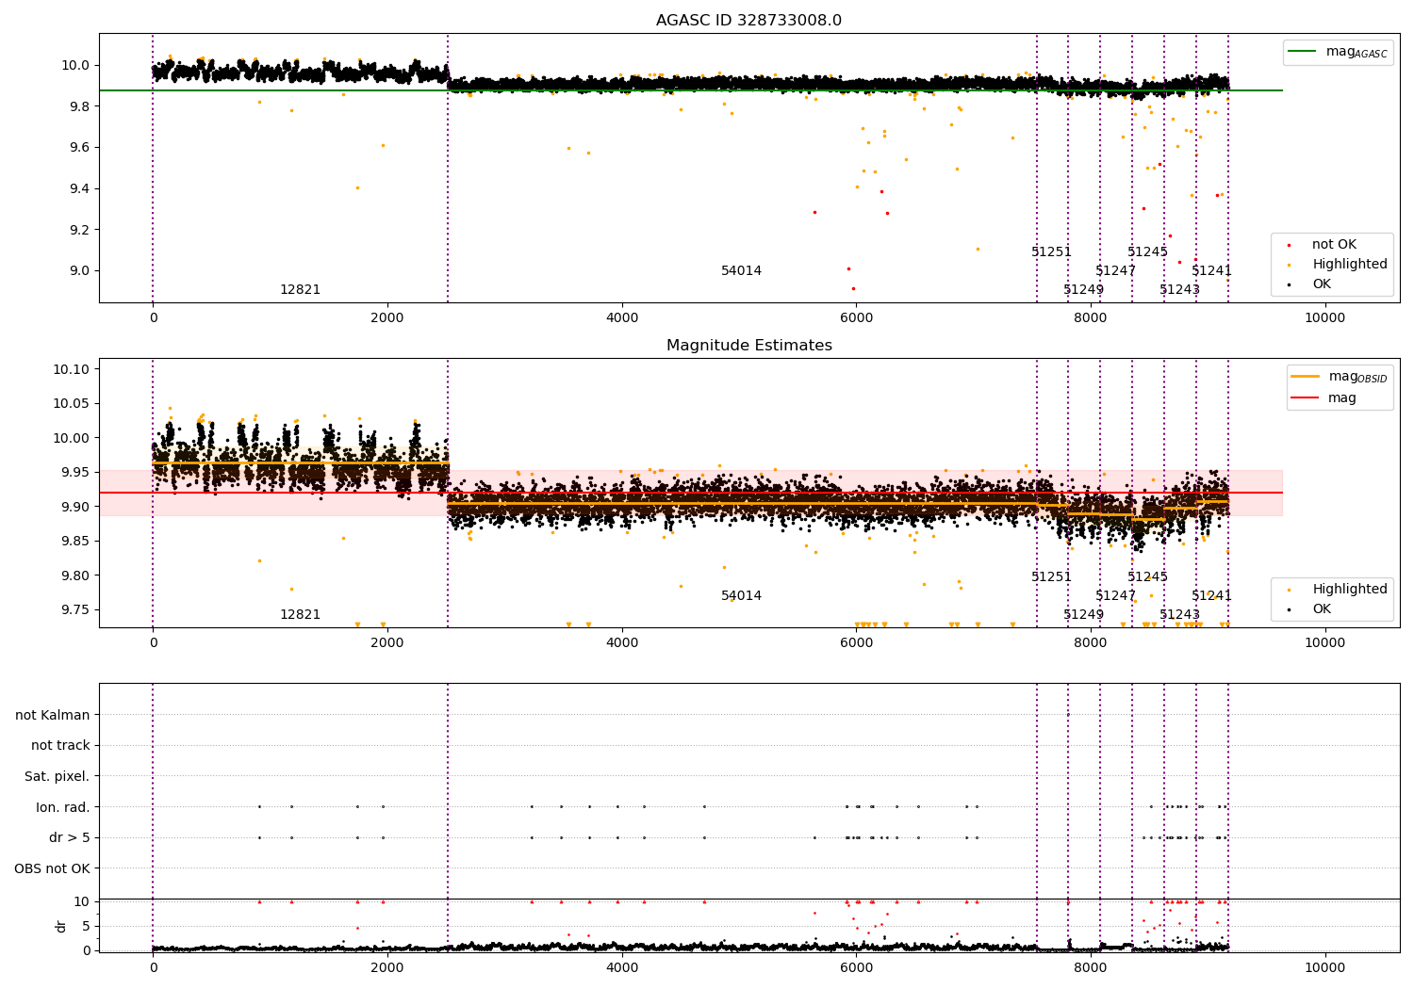
Task: Click x-tick 8000 under Magnitude Estimates plot
Action: 1091,643
